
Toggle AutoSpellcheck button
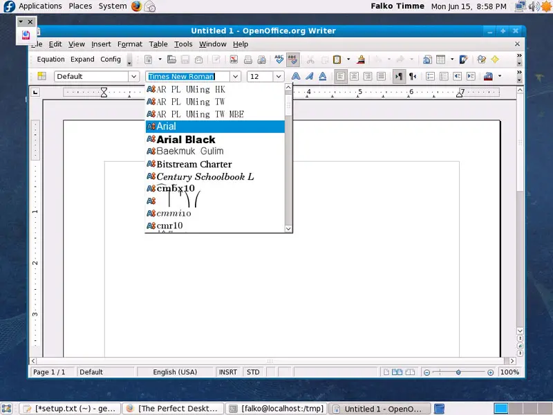(292, 59)
